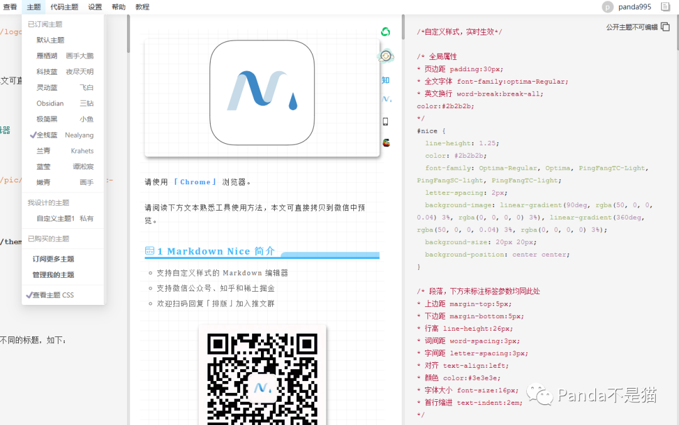Click 订阅更多主题 entry
This screenshot has width=679, height=425.
point(63,258)
